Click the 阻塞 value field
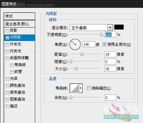 [x=110, y=61]
